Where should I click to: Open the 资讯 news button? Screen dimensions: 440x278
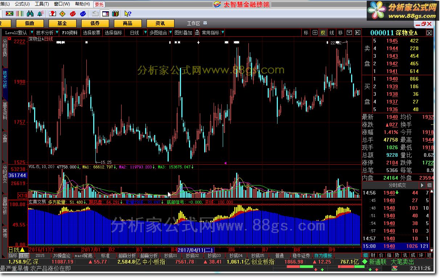[x=160, y=23]
